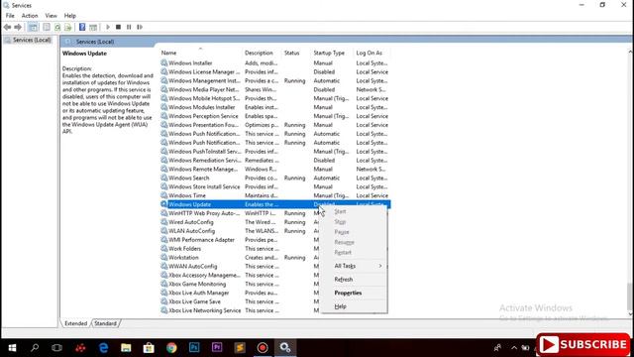Open Microsoft Store from the taskbar
634x357 pixels.
pyautogui.click(x=149, y=348)
